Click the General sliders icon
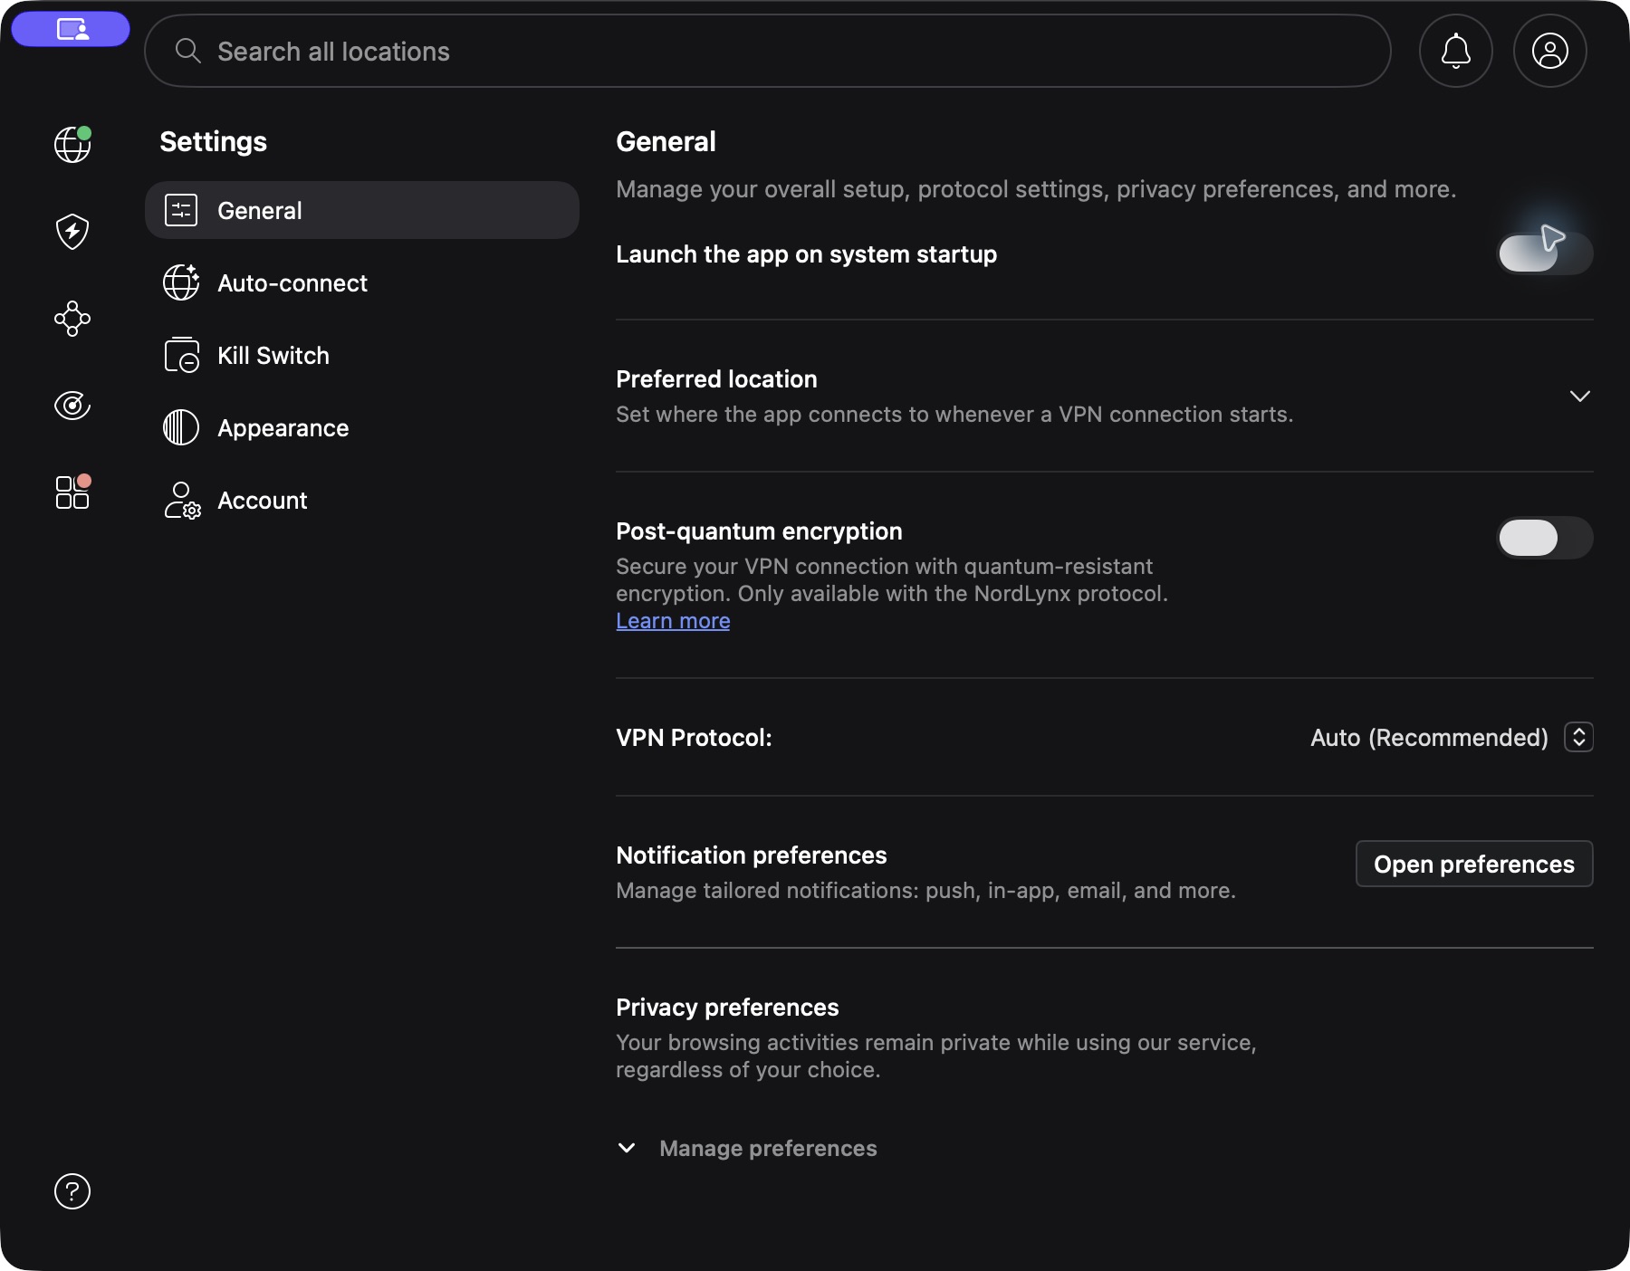Screen dimensions: 1630x1271 click(x=181, y=210)
